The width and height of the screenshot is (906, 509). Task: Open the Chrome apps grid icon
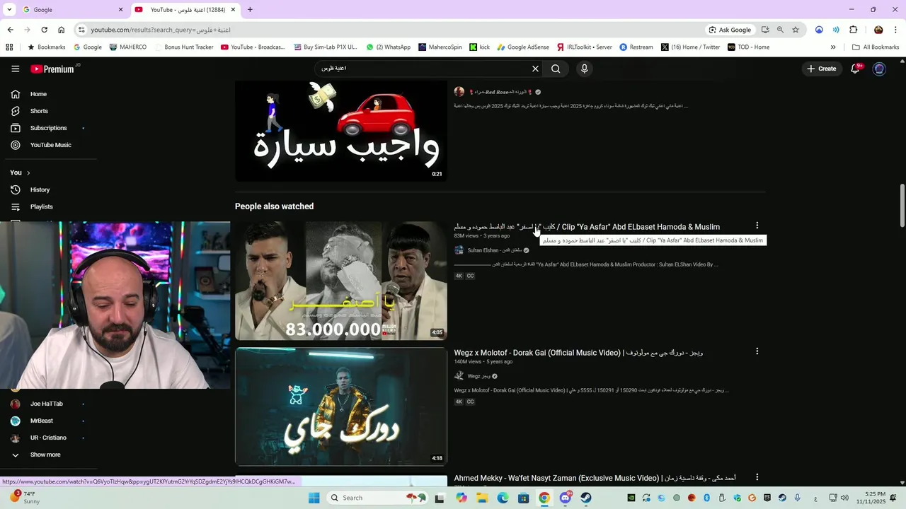9,47
